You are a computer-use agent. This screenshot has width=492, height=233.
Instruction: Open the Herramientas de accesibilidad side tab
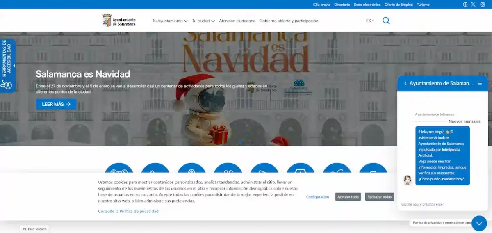coord(7,66)
